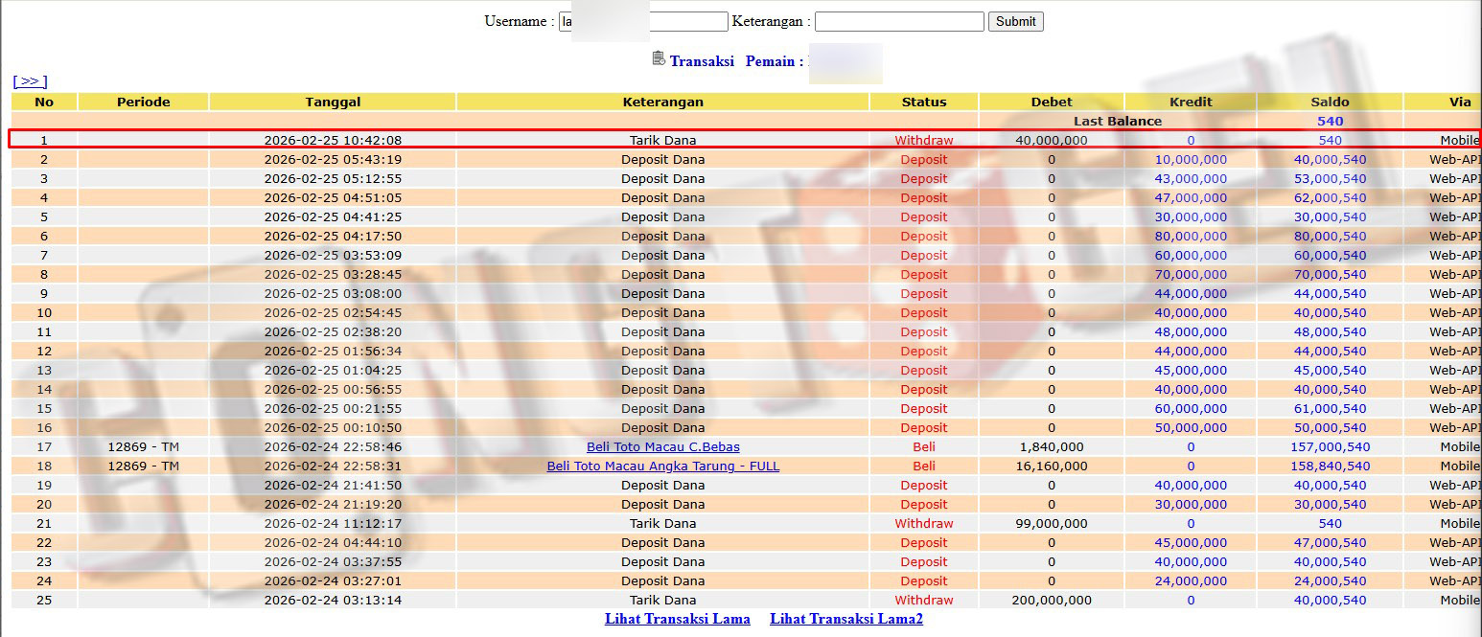
Task: Open the Lihat Transaksi Lama2 link
Action: click(845, 619)
